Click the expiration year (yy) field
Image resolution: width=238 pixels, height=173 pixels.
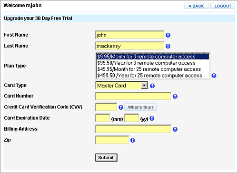(132, 118)
